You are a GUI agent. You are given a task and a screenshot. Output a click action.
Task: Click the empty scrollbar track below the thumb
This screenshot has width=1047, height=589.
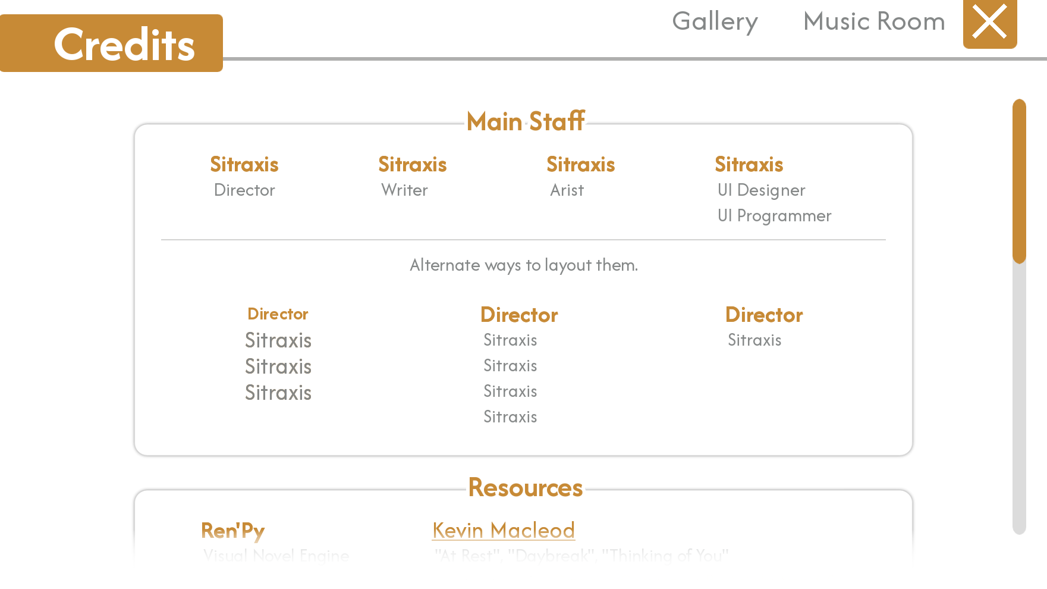point(1019,399)
